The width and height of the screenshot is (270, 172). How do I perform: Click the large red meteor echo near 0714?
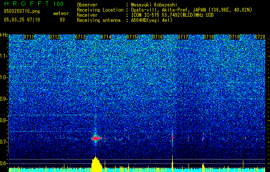coord(97,138)
